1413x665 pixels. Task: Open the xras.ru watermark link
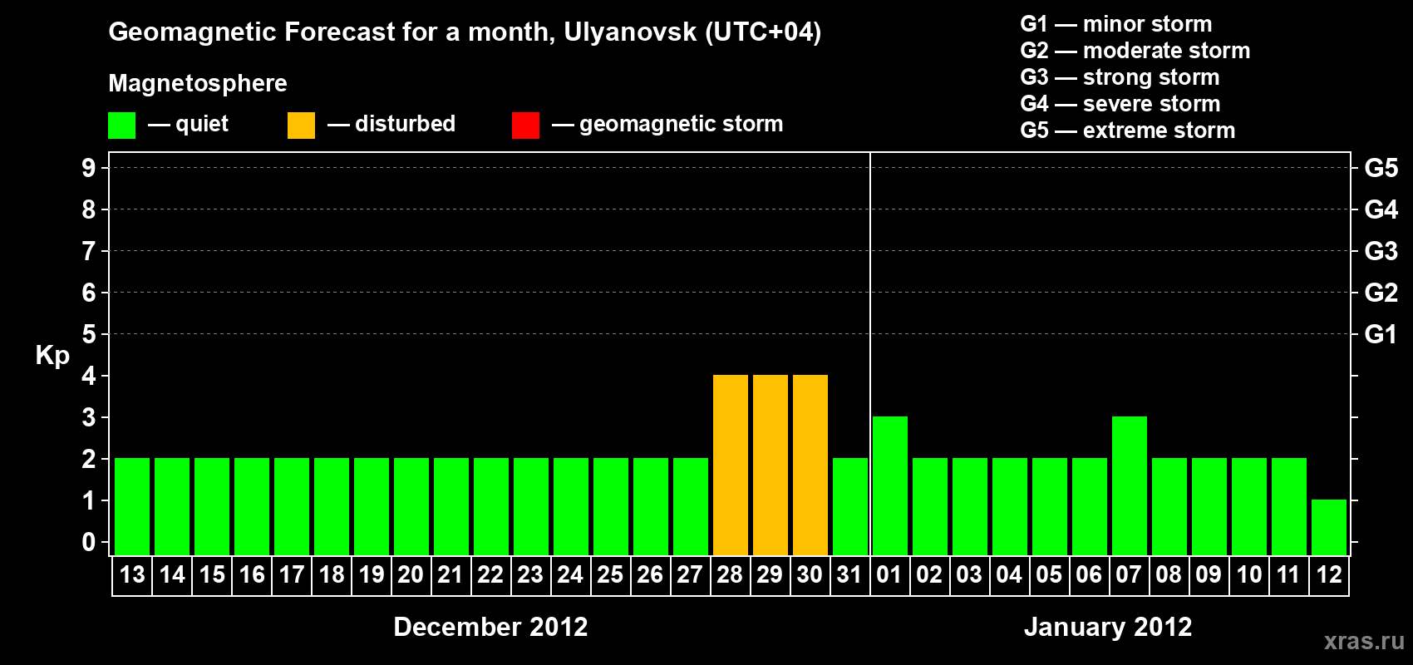[x=1364, y=641]
